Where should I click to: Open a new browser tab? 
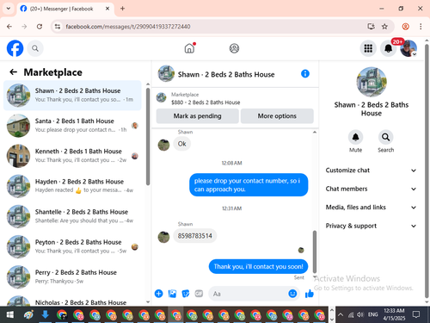tap(122, 9)
